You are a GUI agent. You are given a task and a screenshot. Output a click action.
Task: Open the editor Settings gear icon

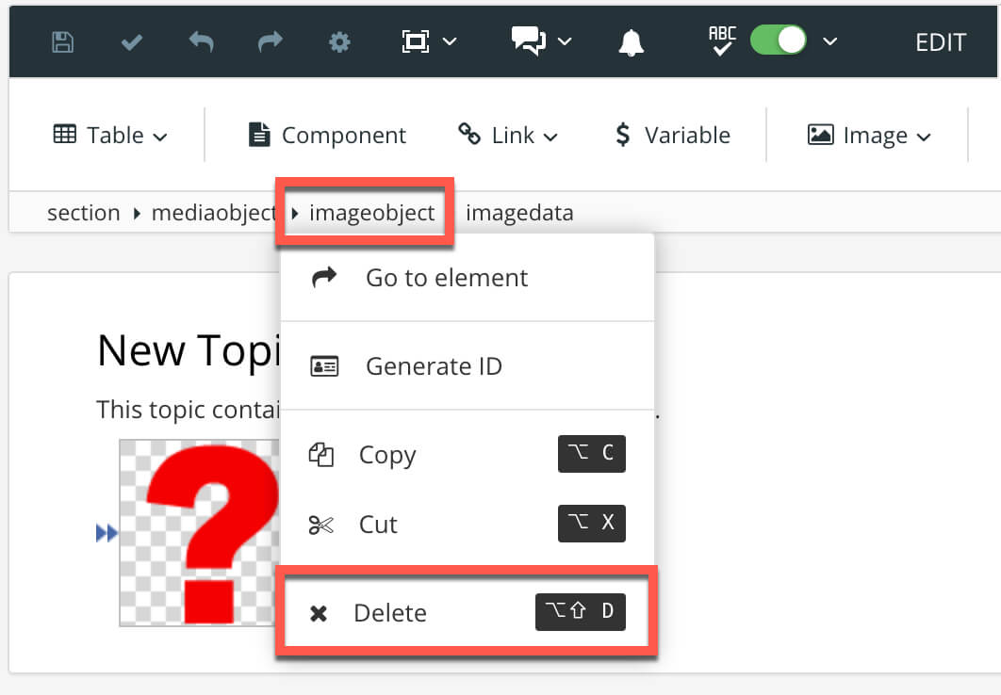pos(339,40)
